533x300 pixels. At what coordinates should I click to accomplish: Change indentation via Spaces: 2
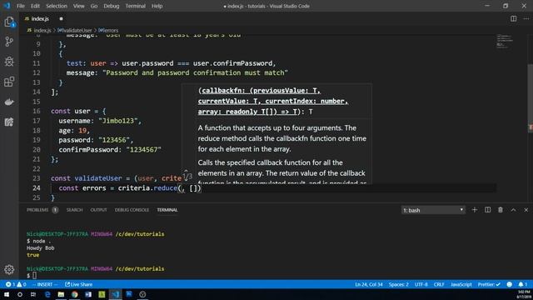click(x=398, y=284)
